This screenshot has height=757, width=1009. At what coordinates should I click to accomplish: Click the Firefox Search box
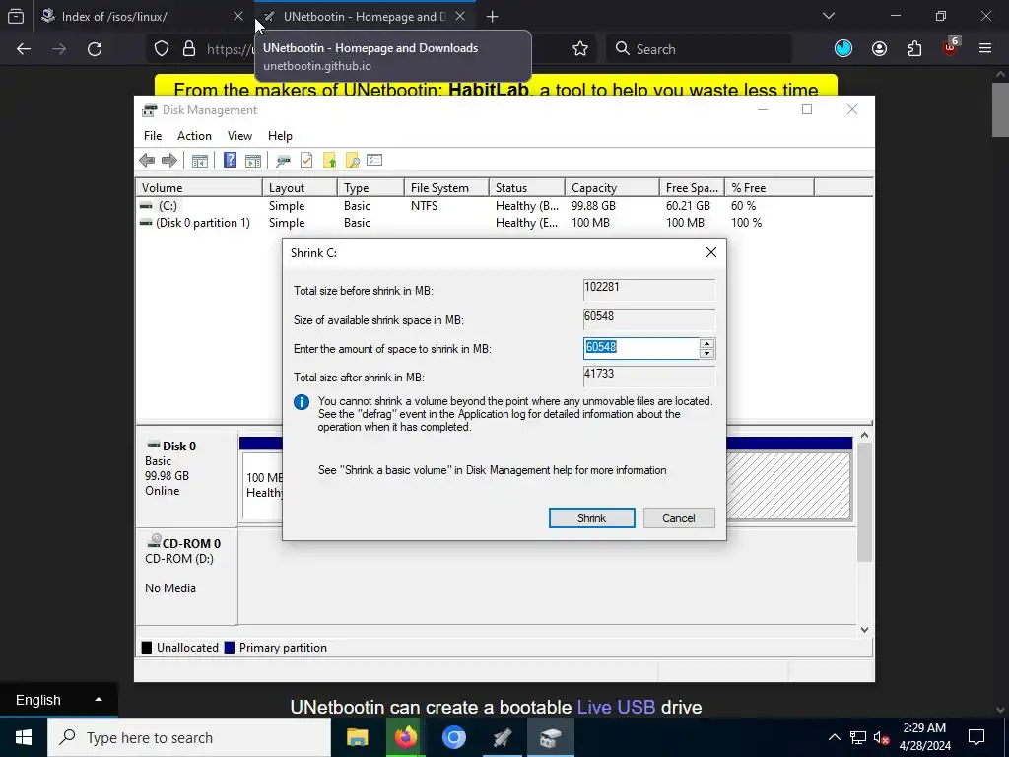click(699, 49)
